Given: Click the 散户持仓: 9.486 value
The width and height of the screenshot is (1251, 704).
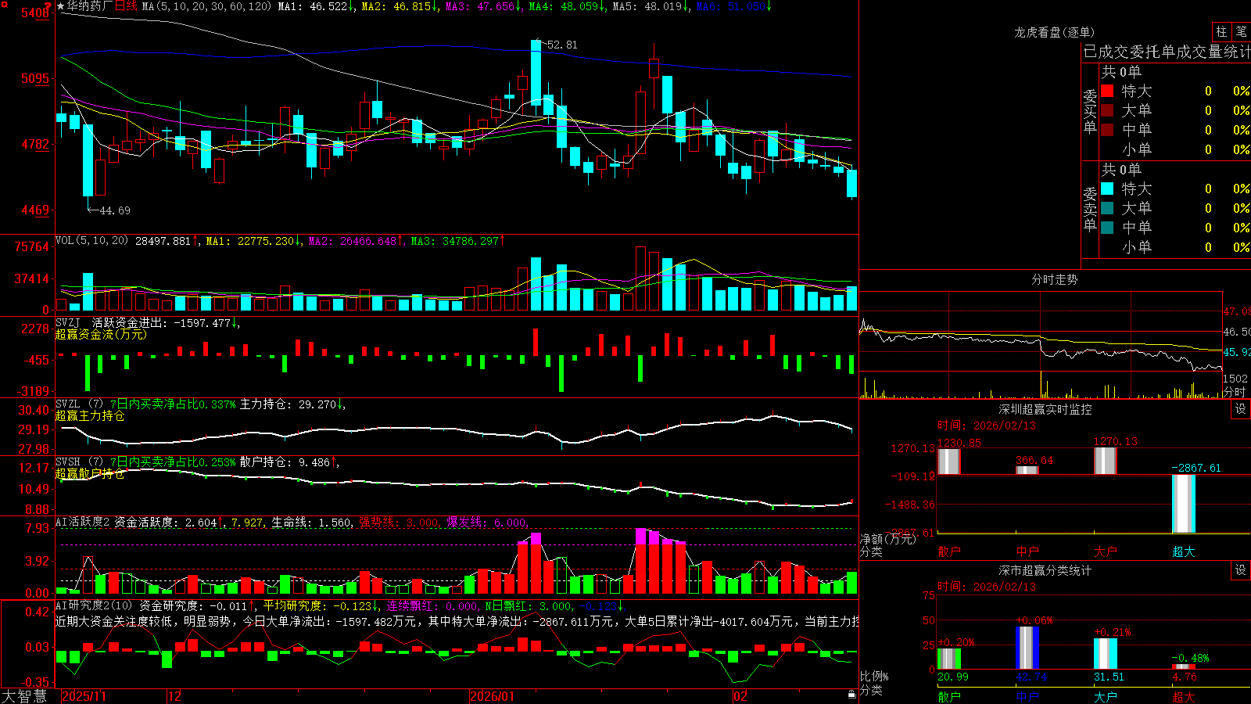Looking at the screenshot, I should (x=289, y=462).
